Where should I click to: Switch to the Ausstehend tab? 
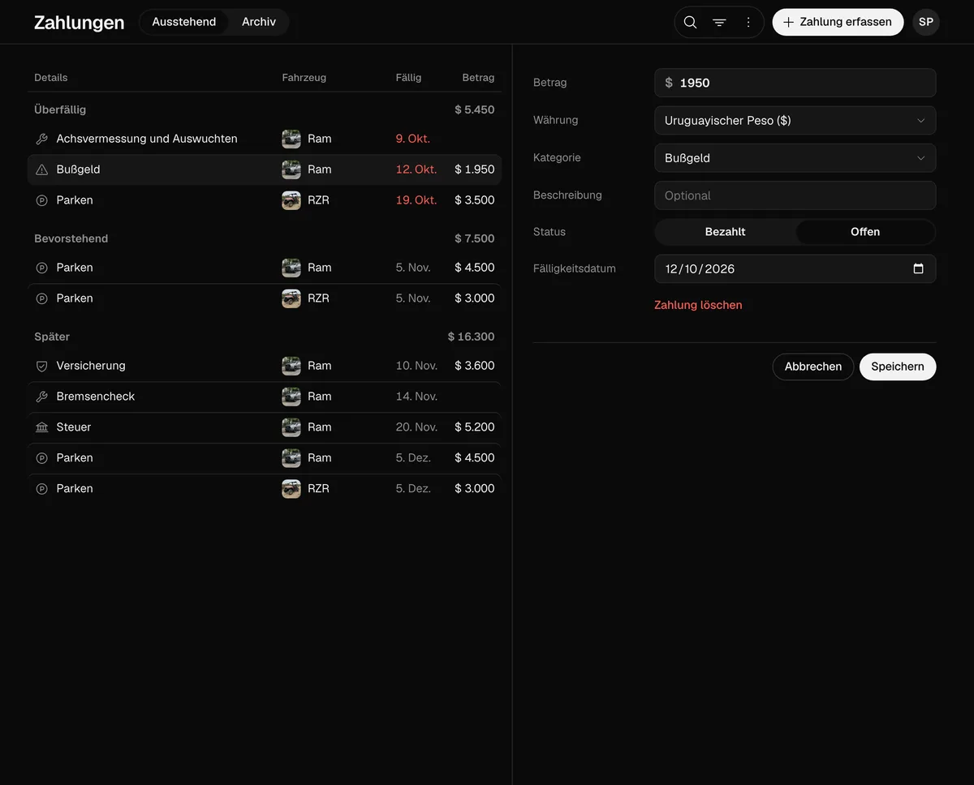(184, 22)
